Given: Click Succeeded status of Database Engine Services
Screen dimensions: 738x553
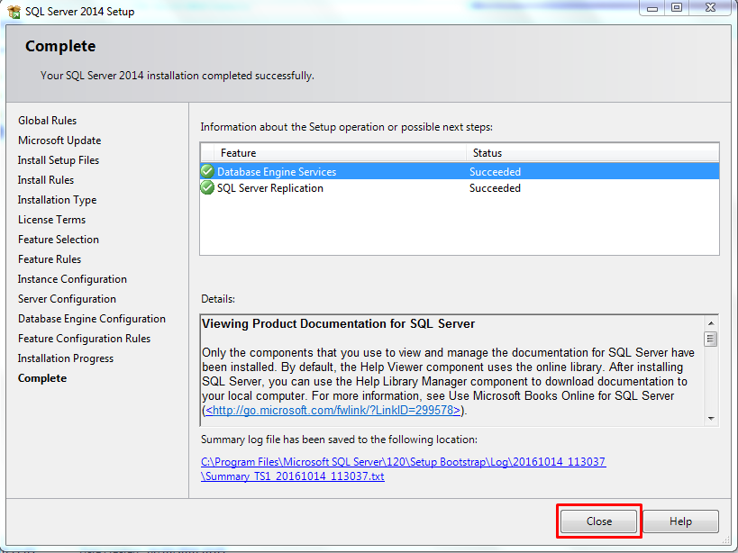Looking at the screenshot, I should [x=495, y=172].
